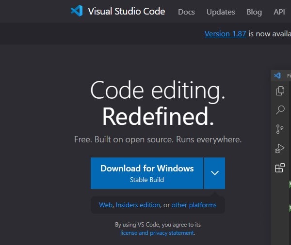Select the Run and Debug icon

[x=280, y=149]
